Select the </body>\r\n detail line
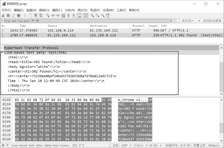The width and height of the screenshot is (224, 148). (x=19, y=85)
